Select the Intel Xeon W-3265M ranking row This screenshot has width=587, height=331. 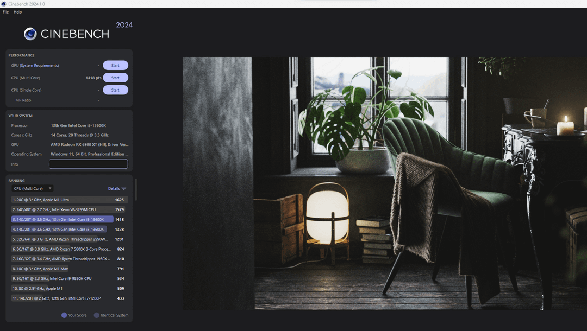[70, 209]
